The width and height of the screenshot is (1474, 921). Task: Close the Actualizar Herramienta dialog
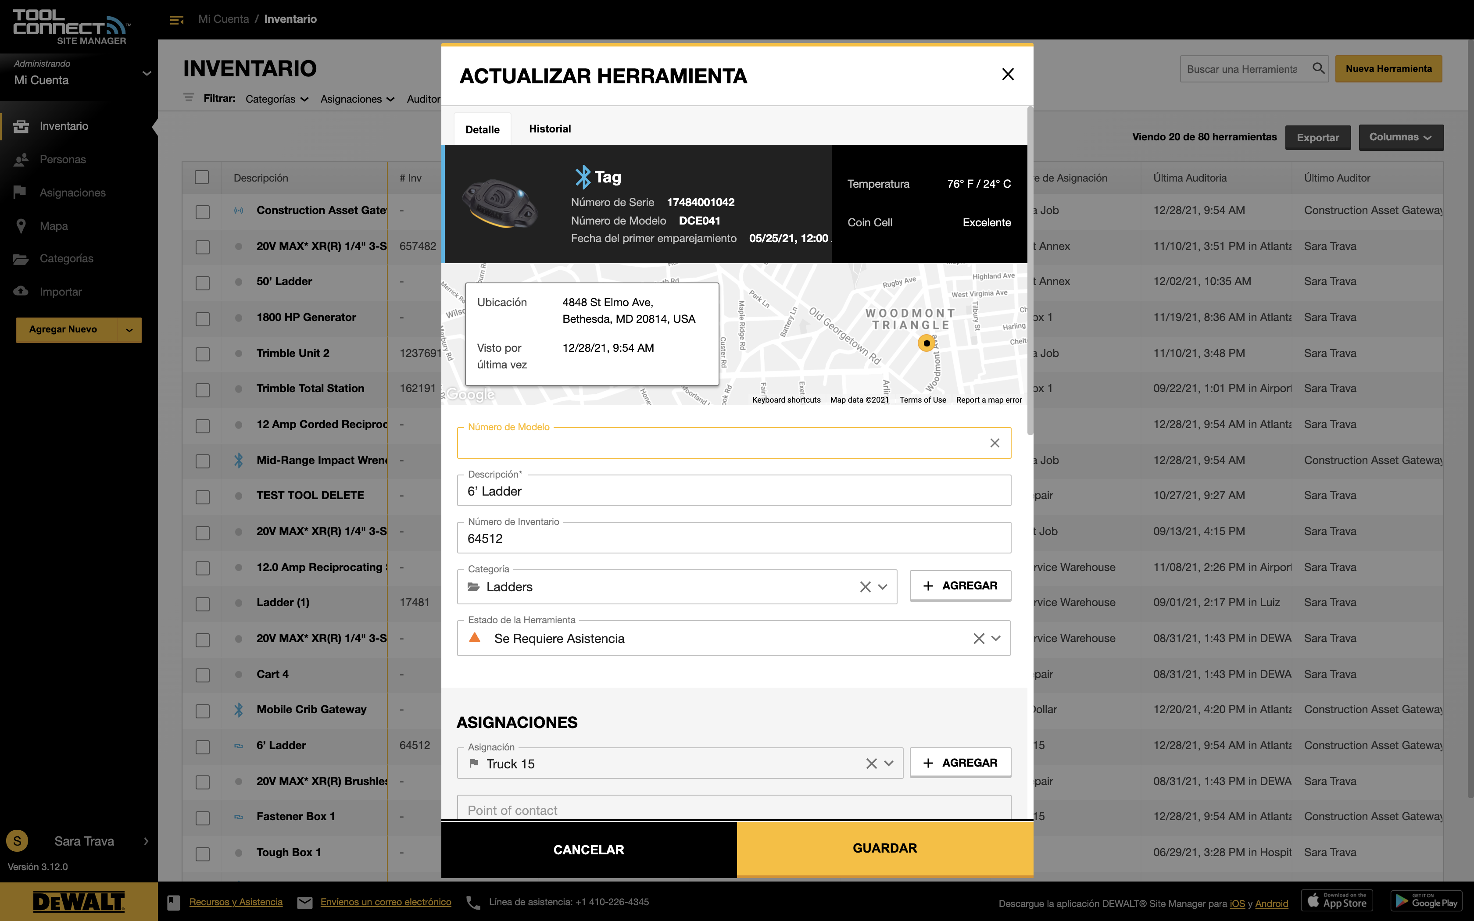coord(1007,74)
